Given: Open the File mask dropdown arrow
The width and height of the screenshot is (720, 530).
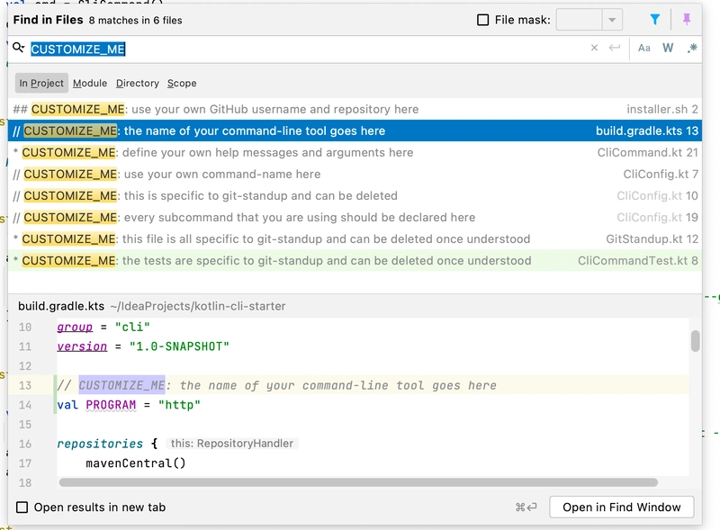Looking at the screenshot, I should coord(612,20).
